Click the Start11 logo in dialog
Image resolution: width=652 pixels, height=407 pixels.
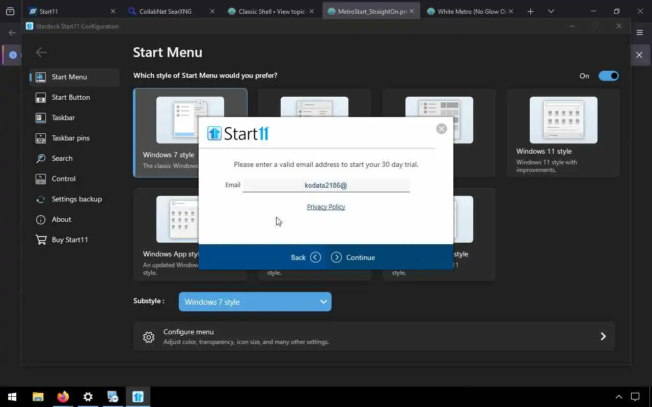[x=238, y=133]
